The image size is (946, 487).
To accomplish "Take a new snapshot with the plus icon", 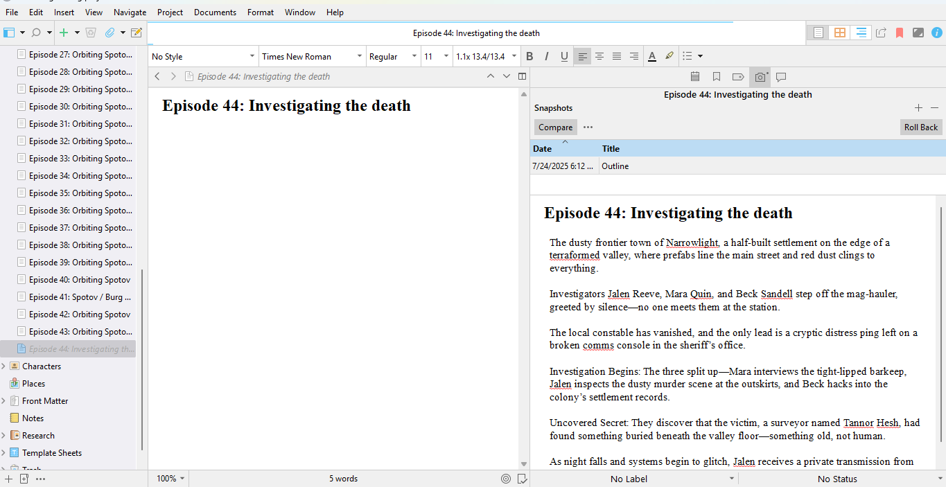I will 918,108.
